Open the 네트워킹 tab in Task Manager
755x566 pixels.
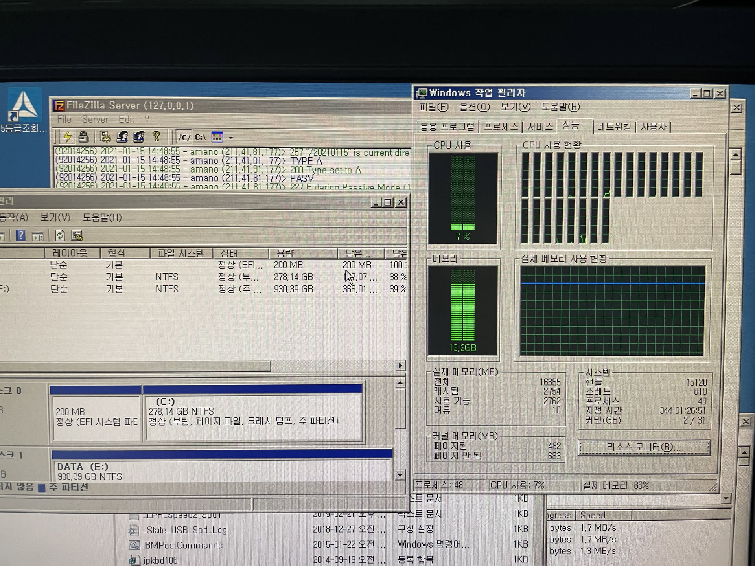(x=613, y=127)
